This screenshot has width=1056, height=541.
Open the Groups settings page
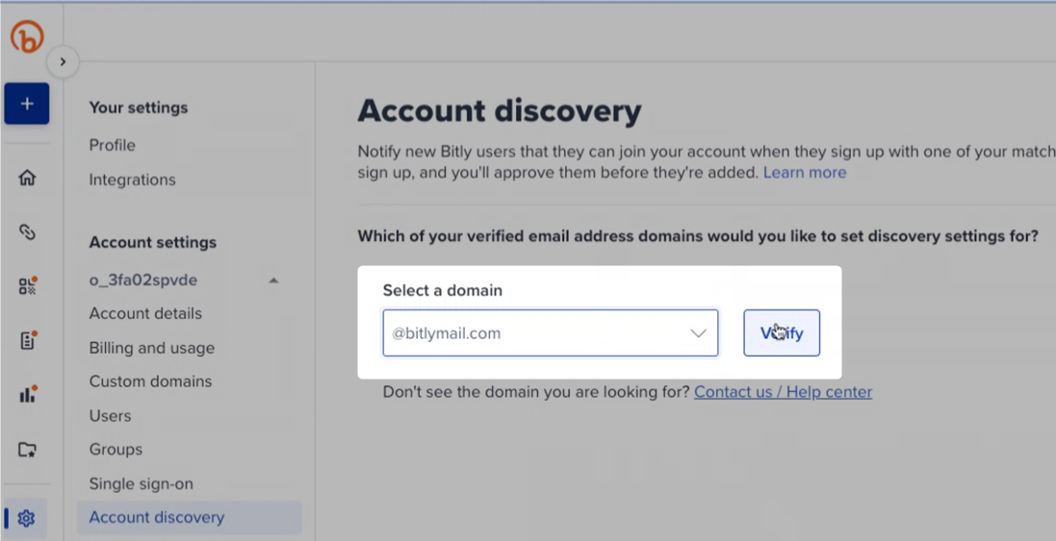(x=116, y=449)
